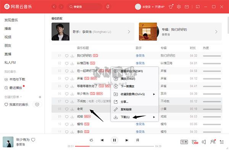Like song 03 在一起嘛好不好 heart
Screen dimensions: 229x150
pyautogui.click(x=66, y=71)
